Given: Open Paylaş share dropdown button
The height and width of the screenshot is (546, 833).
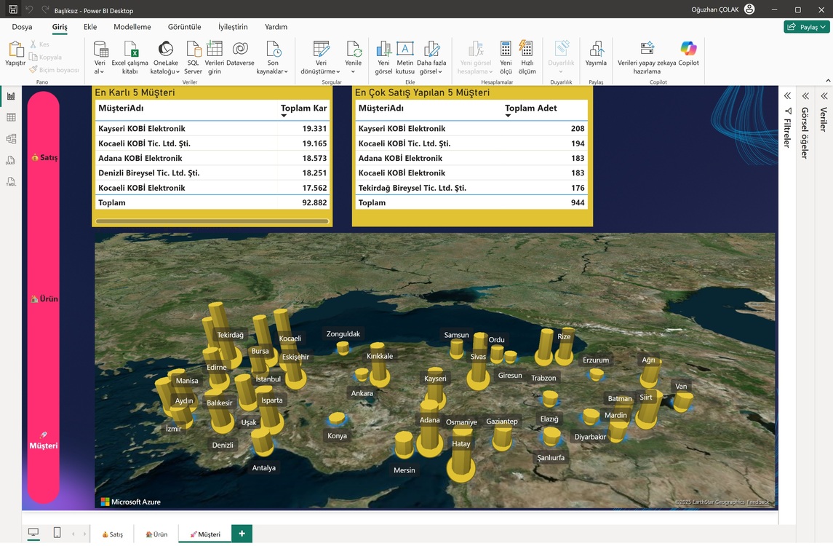Looking at the screenshot, I should pyautogui.click(x=806, y=27).
